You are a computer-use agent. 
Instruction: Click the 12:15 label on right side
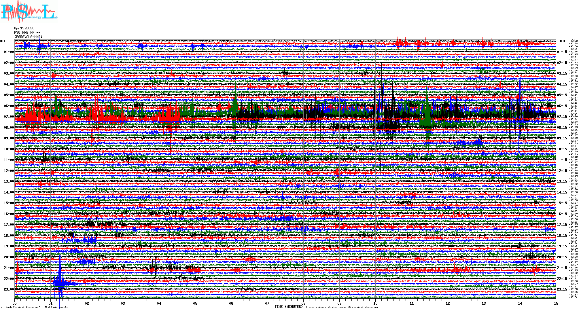pos(562,171)
